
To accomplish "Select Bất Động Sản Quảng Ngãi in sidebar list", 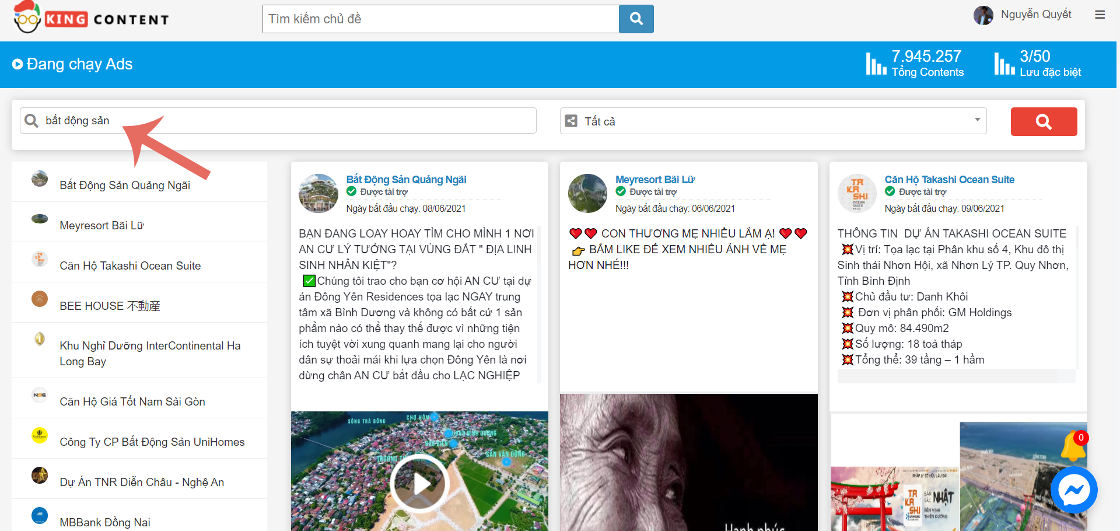I will pos(139,181).
